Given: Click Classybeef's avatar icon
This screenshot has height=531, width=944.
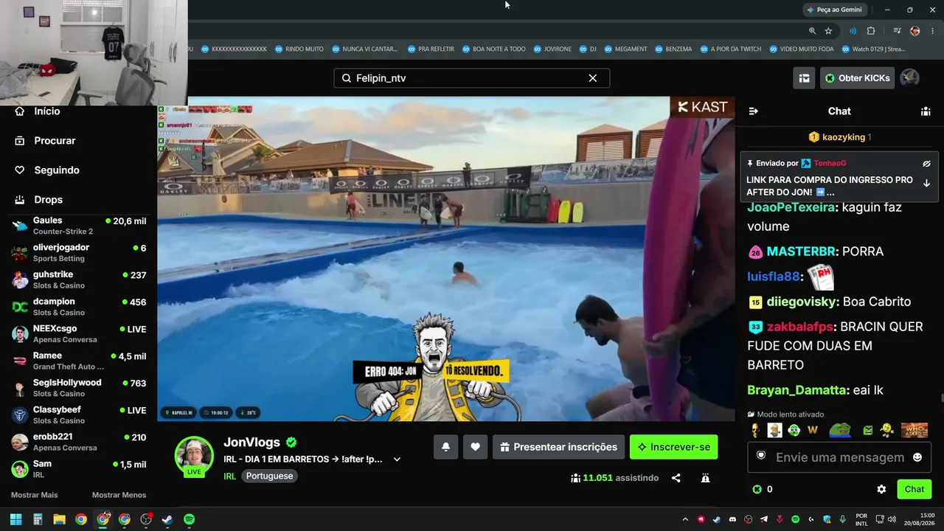Looking at the screenshot, I should coord(20,415).
